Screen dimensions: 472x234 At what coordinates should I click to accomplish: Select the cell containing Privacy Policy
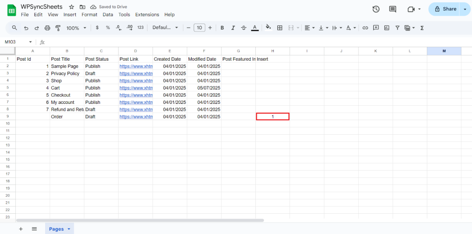tap(67, 73)
